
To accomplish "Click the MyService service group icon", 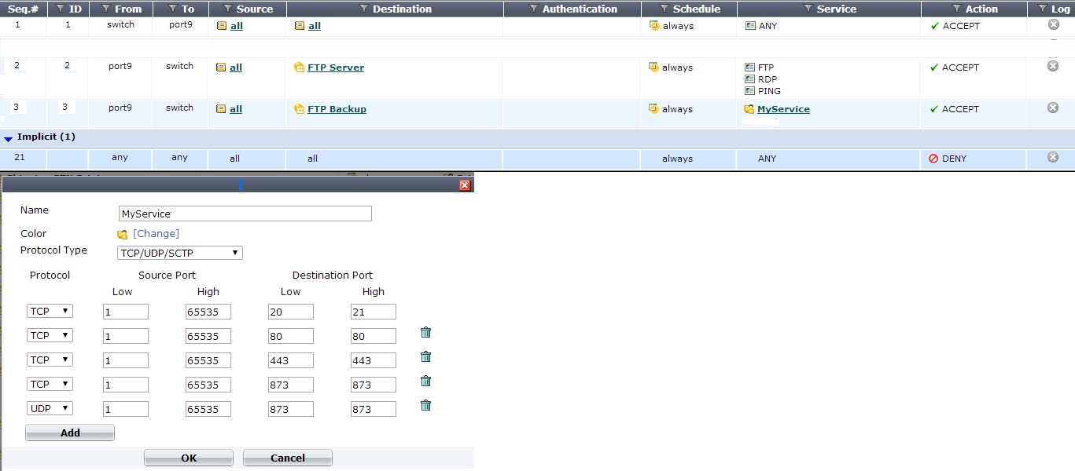I will pyautogui.click(x=749, y=109).
